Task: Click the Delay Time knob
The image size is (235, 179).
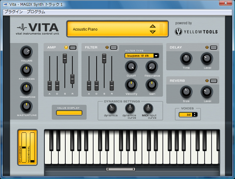Action: pos(186,58)
